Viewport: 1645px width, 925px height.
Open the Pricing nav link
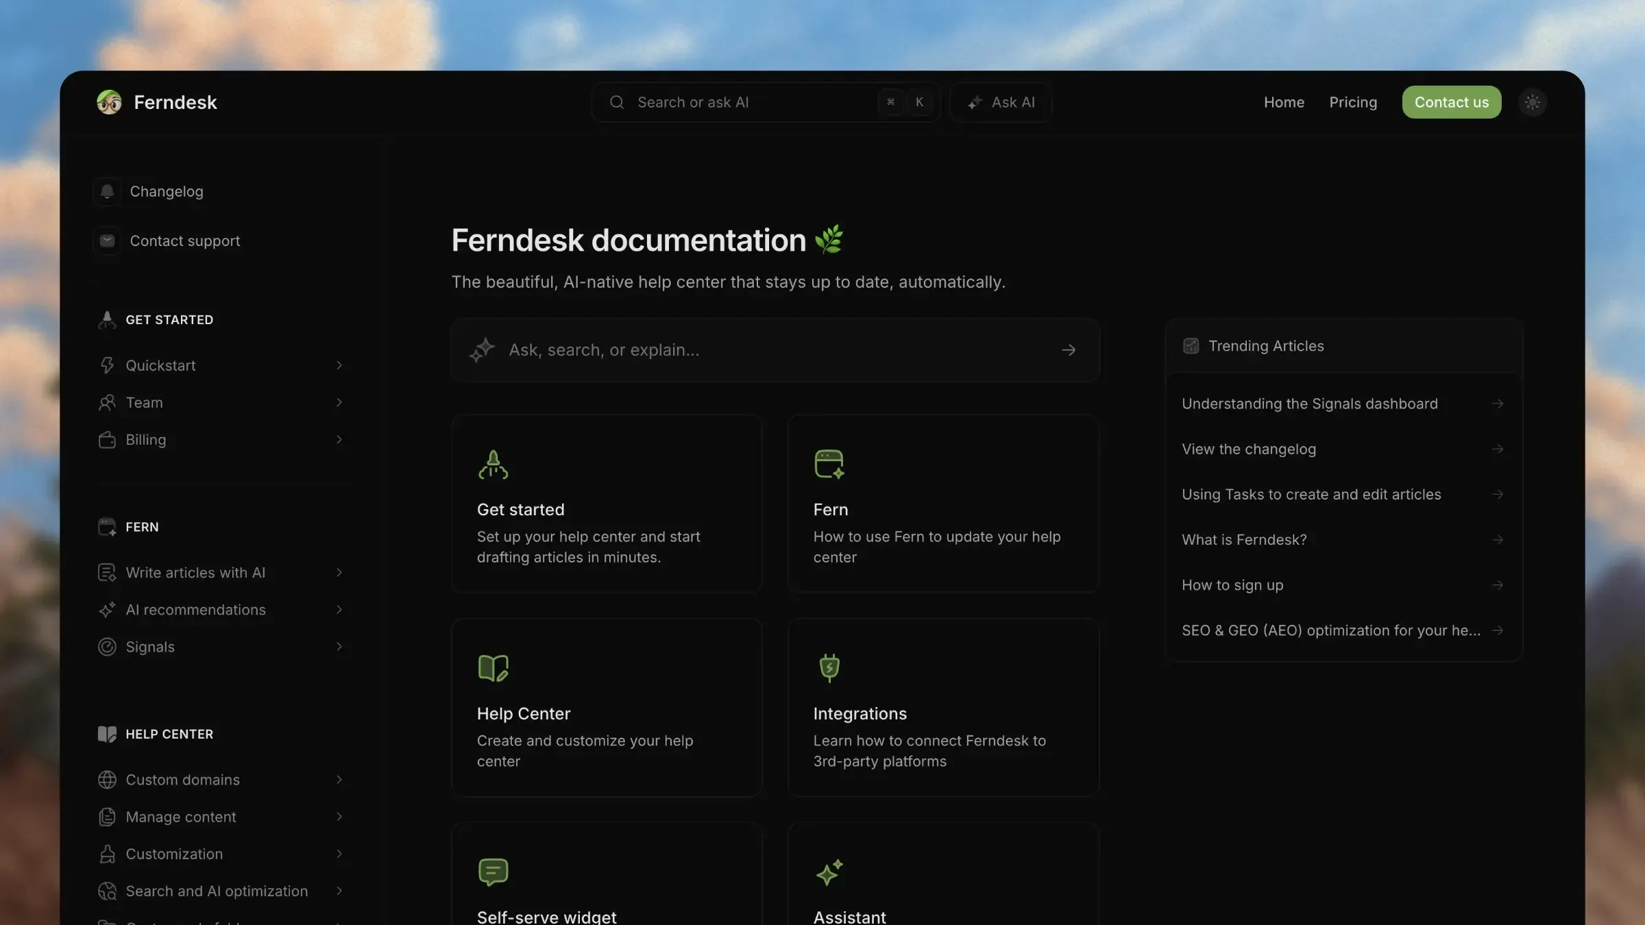point(1353,102)
